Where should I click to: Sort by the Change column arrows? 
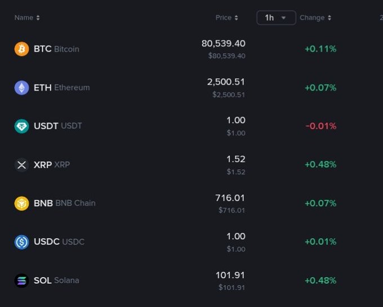329,18
